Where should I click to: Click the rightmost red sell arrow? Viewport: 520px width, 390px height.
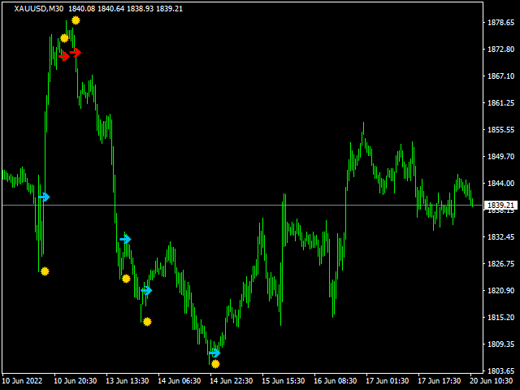(x=76, y=52)
